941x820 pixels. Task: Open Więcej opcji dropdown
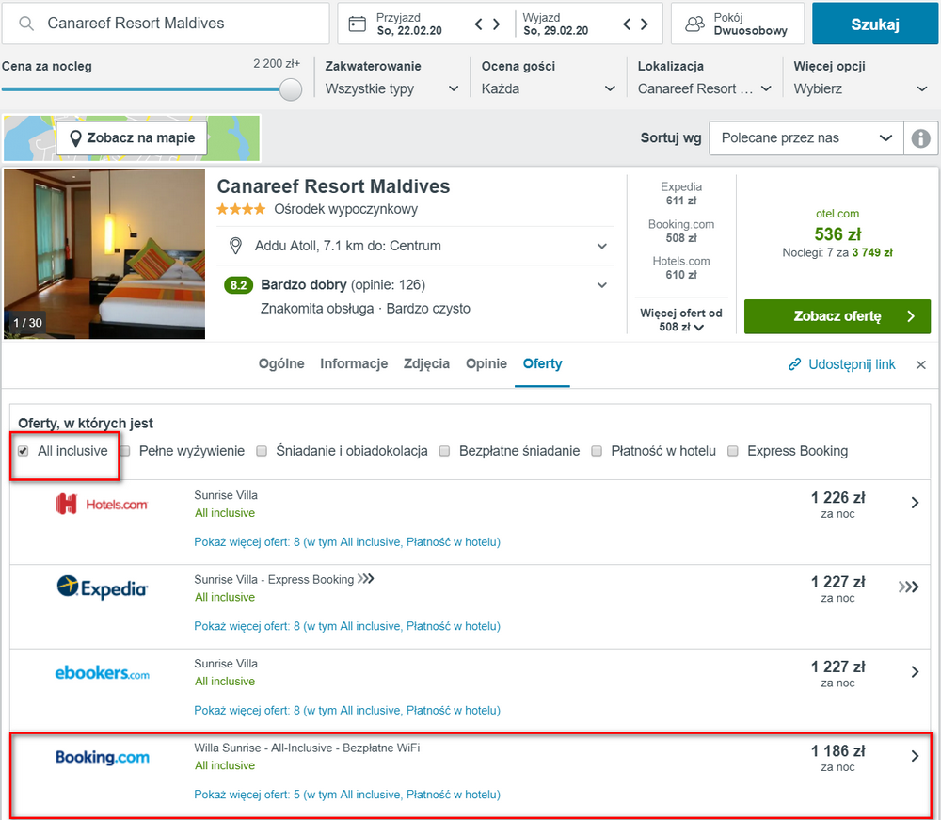pyautogui.click(x=861, y=88)
